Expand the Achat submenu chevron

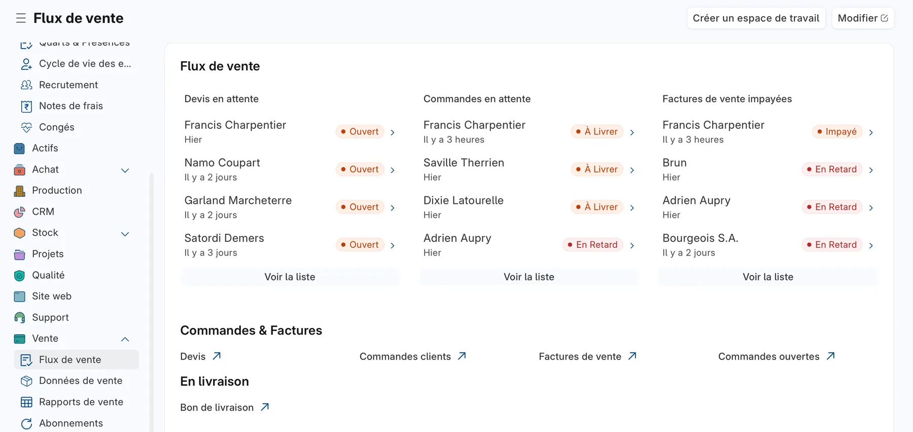pyautogui.click(x=125, y=170)
